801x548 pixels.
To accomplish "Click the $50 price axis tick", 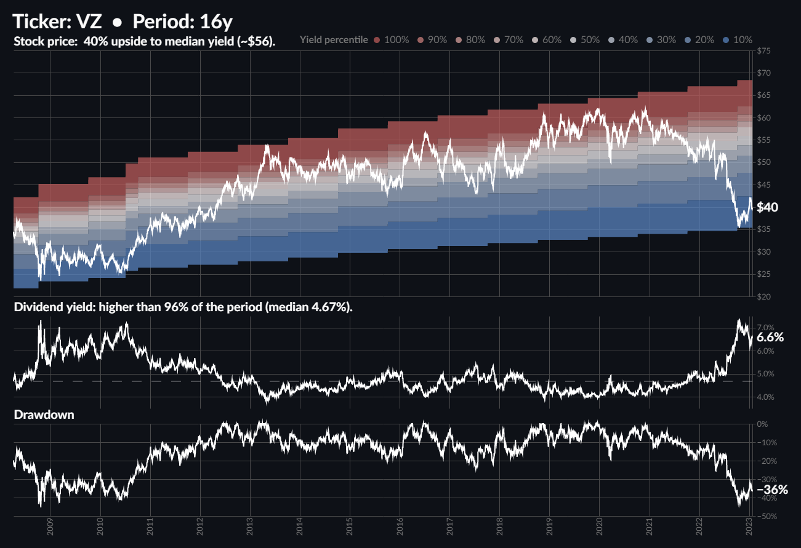I will point(763,162).
